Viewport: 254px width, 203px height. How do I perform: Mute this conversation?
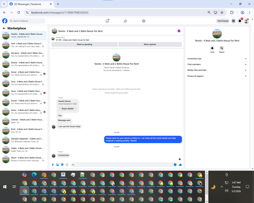coord(212,48)
